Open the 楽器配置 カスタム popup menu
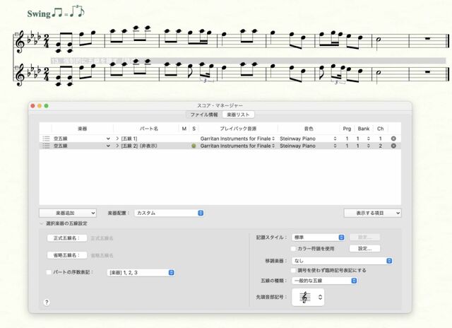The image size is (452, 328). point(169,213)
